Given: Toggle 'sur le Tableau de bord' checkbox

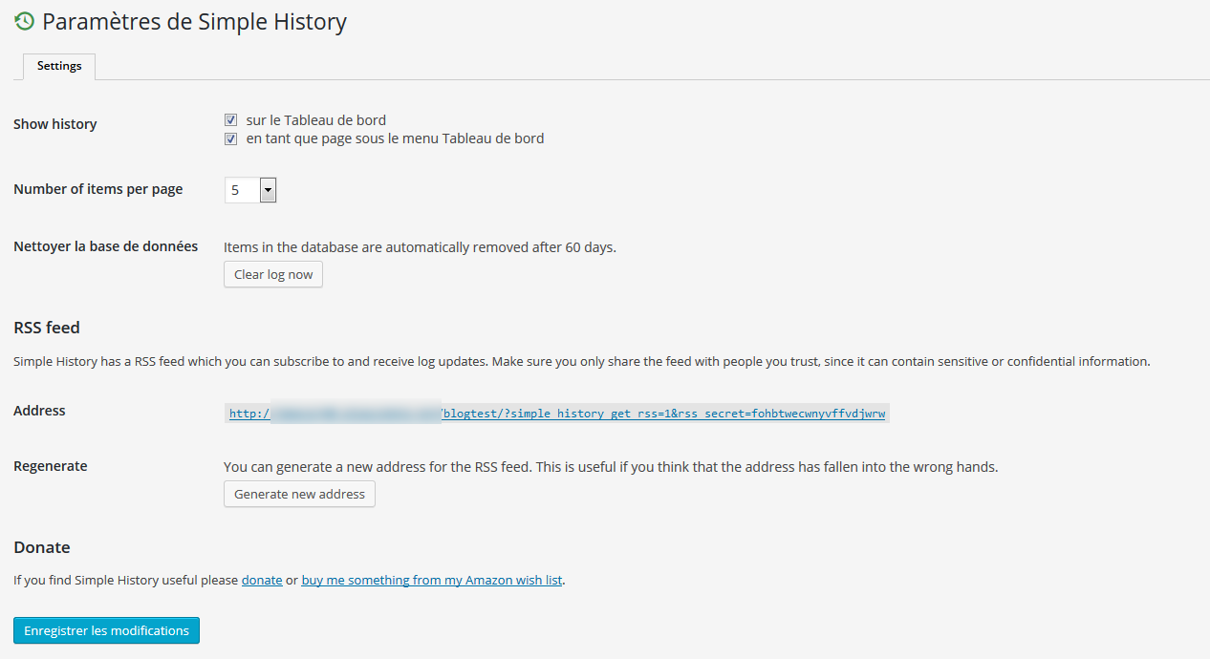Looking at the screenshot, I should coord(230,120).
